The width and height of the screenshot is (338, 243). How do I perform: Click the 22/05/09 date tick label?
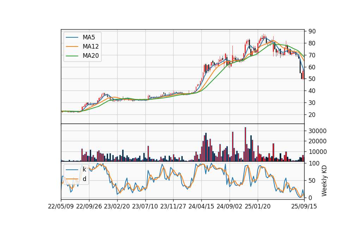tap(61, 206)
